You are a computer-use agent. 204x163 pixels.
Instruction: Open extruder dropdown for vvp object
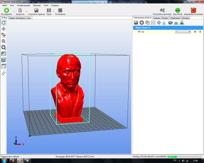click(x=183, y=32)
